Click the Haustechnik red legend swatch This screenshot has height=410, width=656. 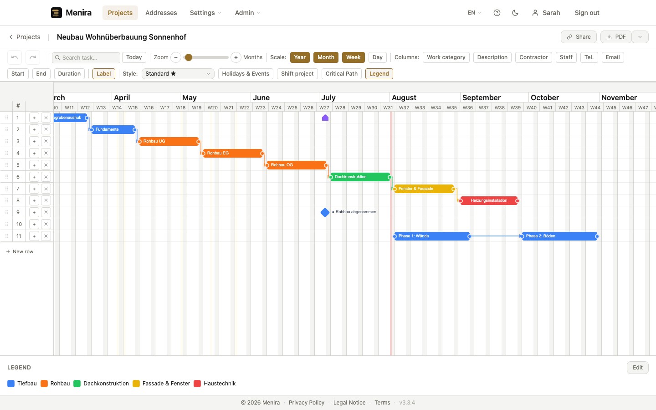pos(197,384)
